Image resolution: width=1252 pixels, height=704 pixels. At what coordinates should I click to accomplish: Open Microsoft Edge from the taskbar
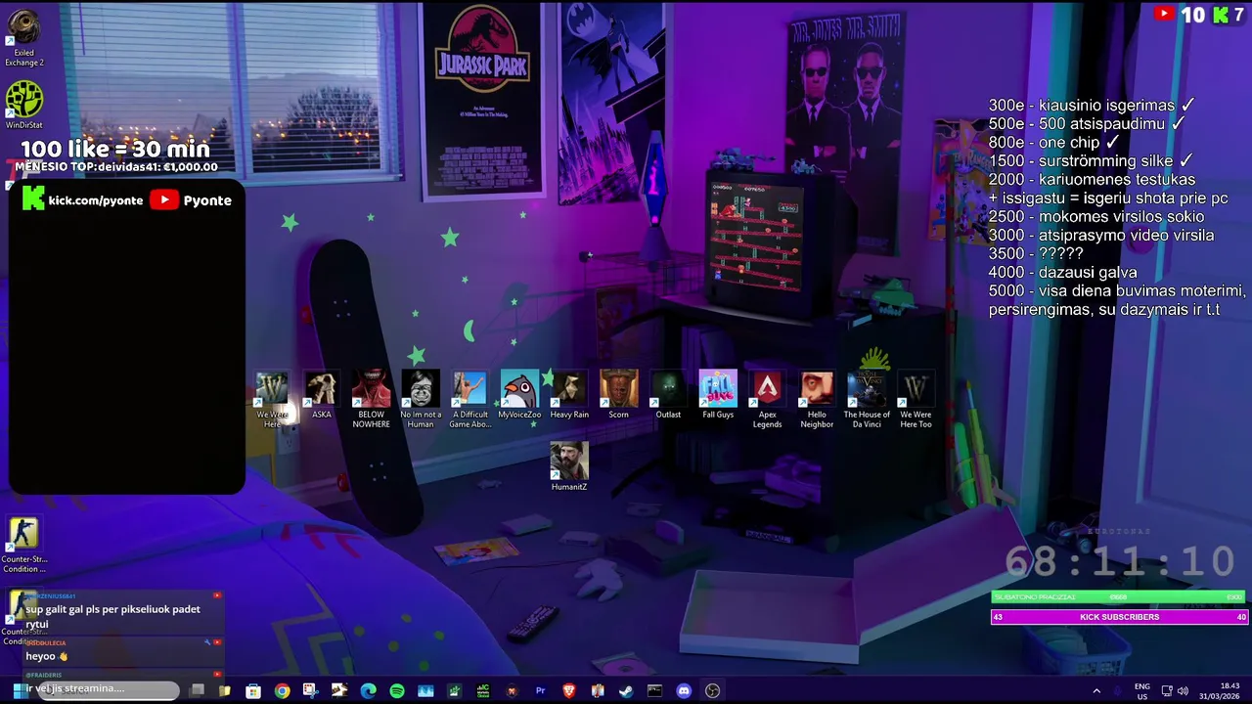point(368,690)
